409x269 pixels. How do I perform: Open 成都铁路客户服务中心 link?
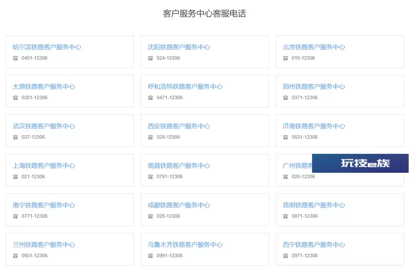(x=179, y=205)
